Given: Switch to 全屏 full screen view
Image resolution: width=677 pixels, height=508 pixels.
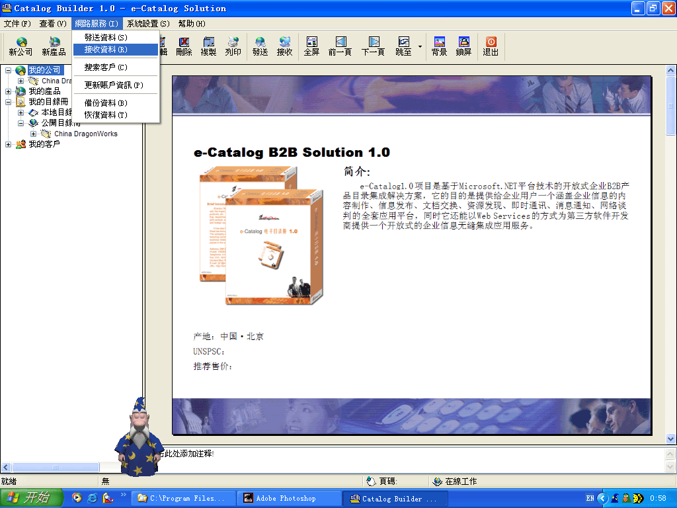Looking at the screenshot, I should pyautogui.click(x=312, y=46).
